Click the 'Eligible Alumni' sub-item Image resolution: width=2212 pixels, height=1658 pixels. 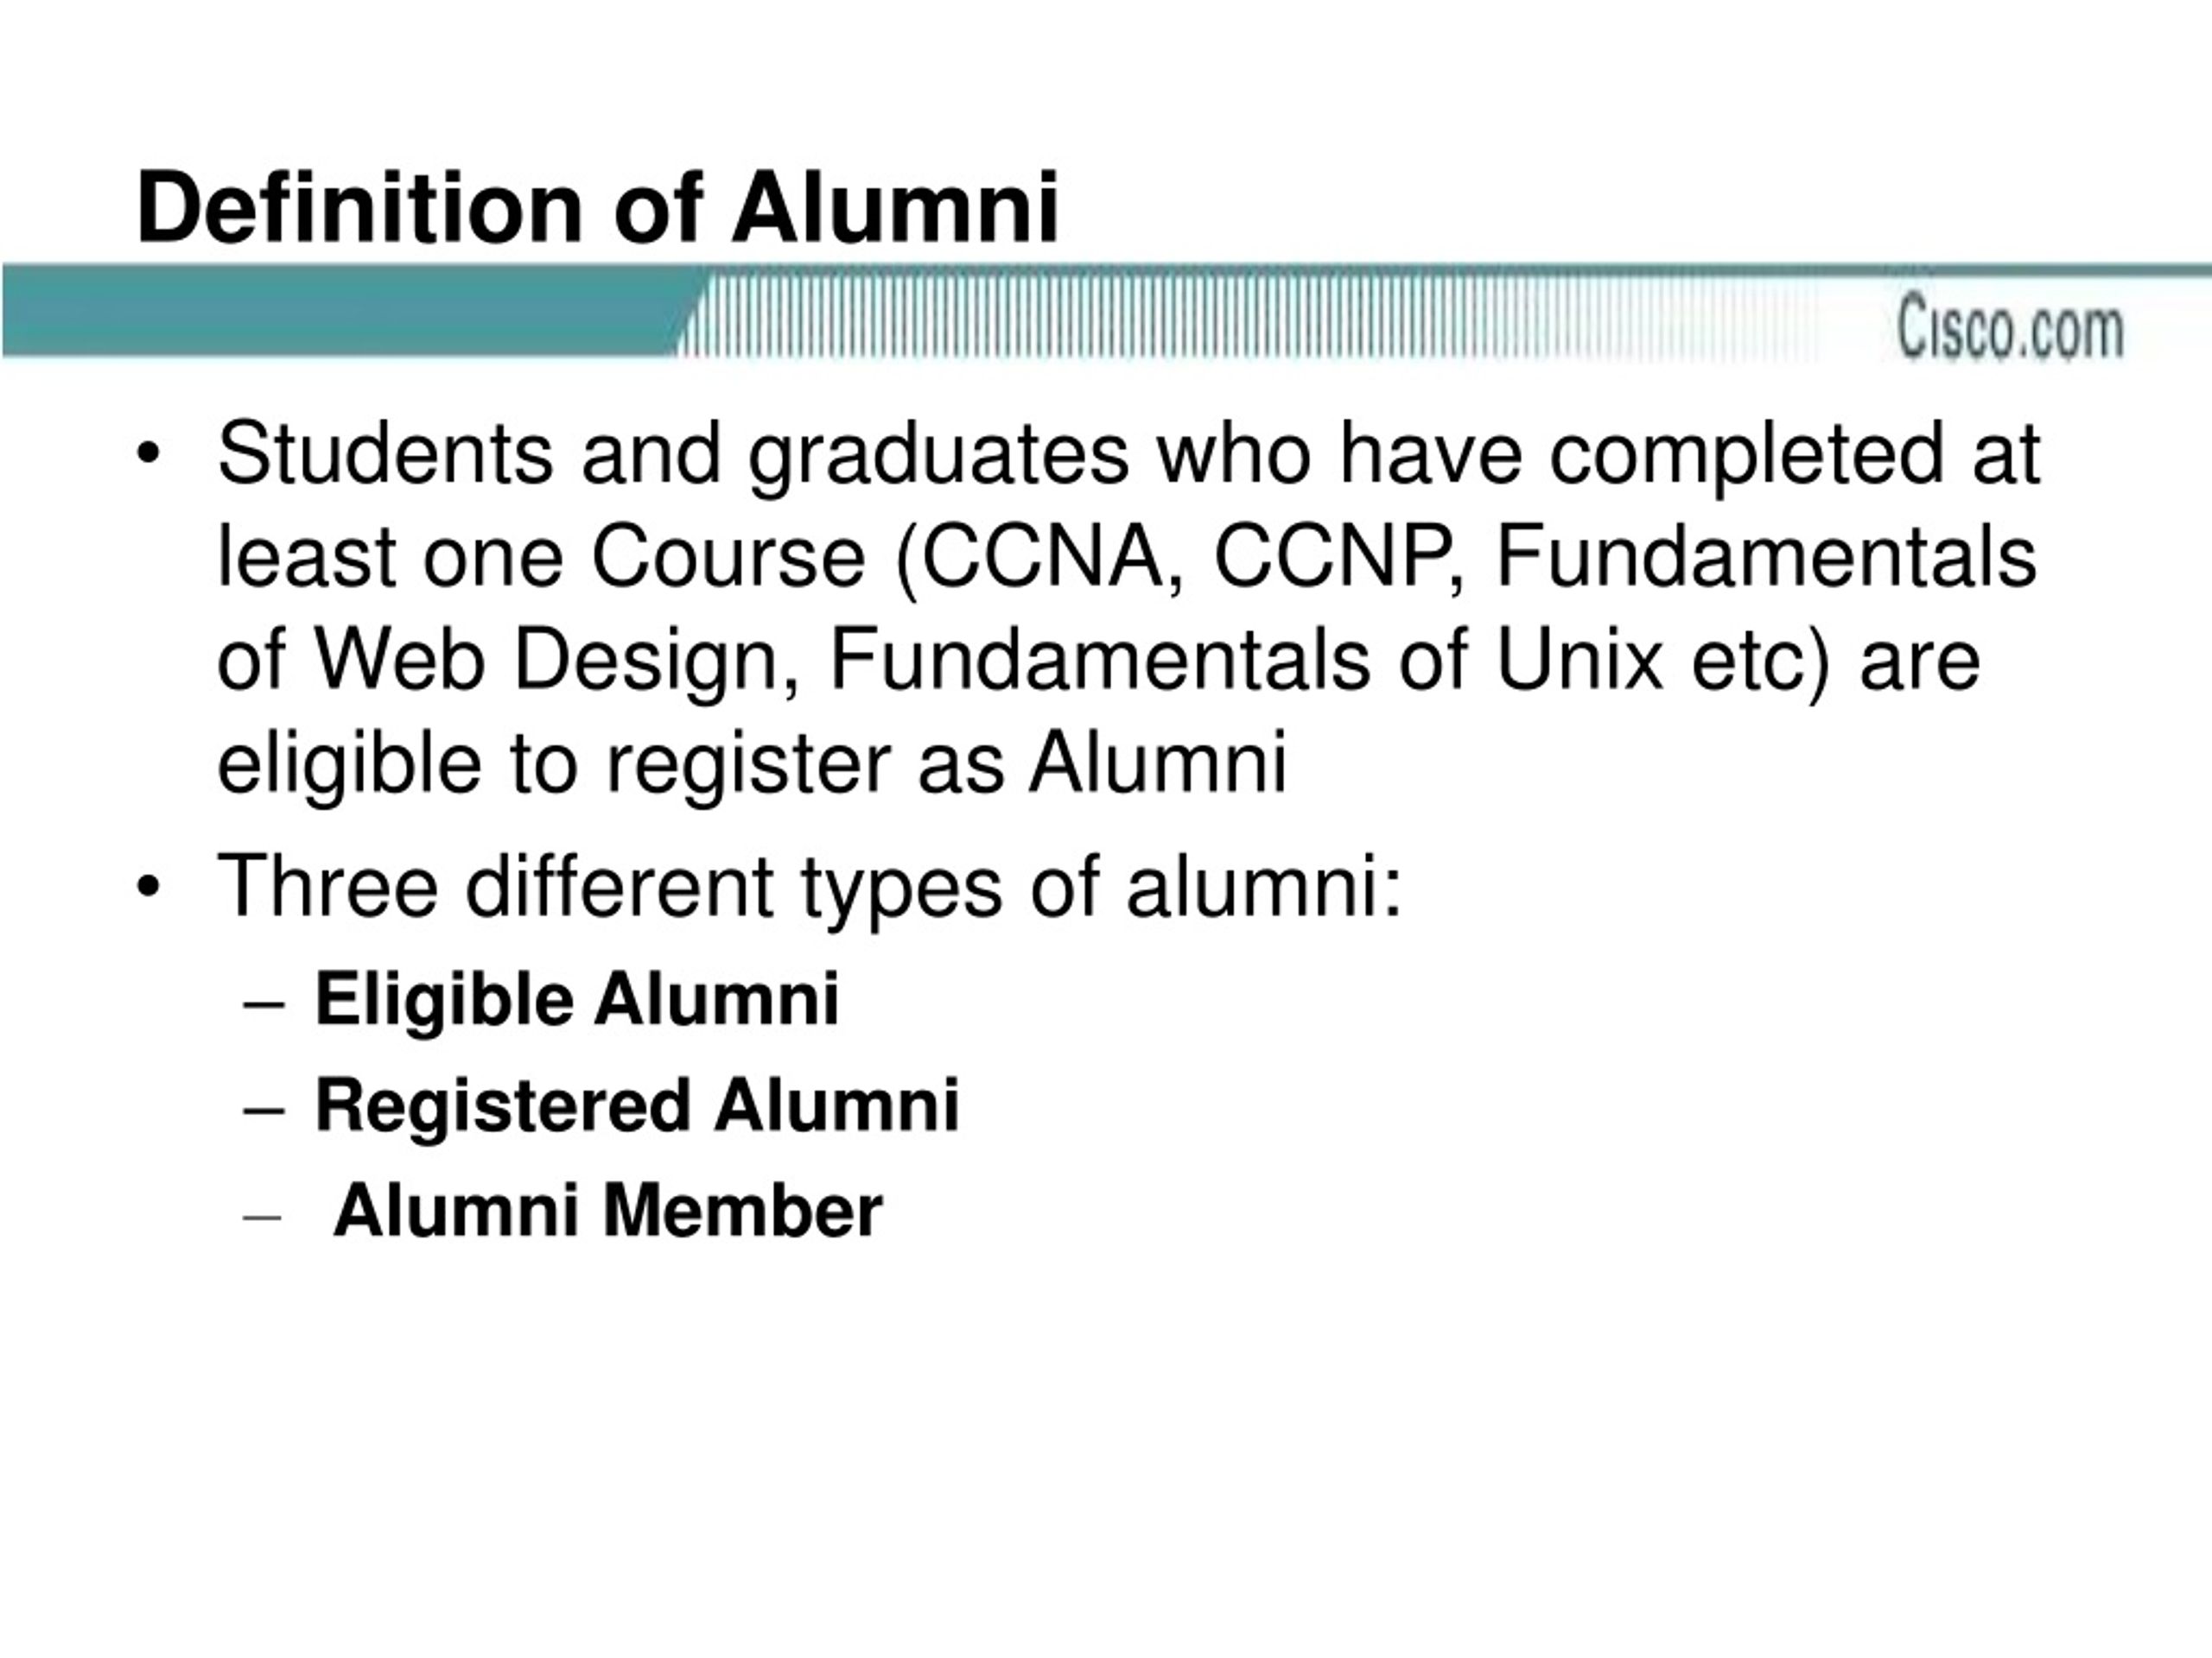click(577, 998)
